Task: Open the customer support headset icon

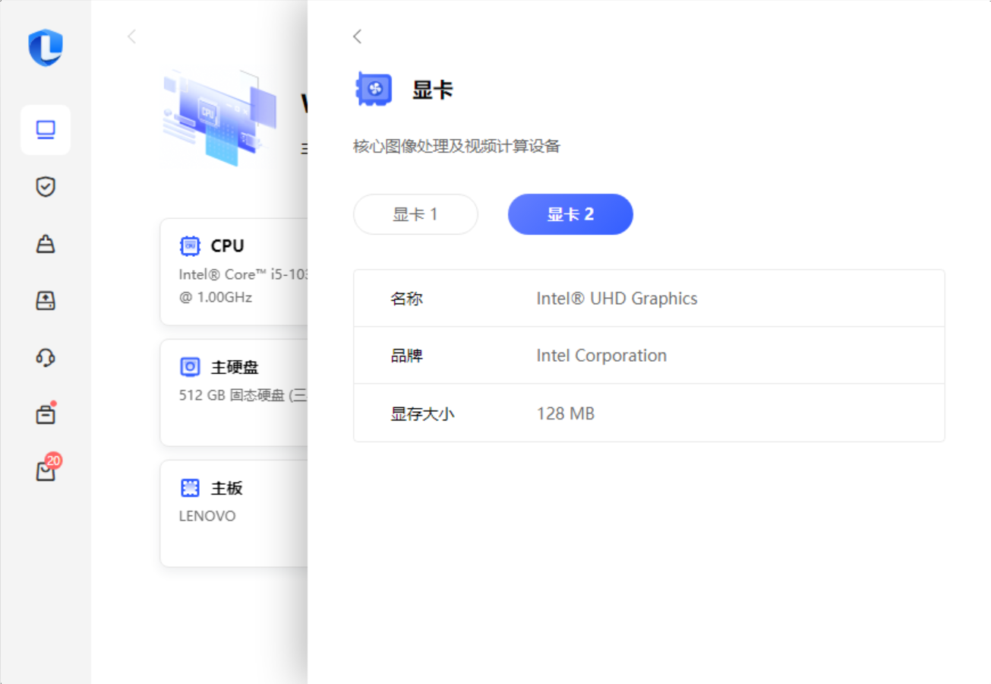Action: (x=46, y=357)
